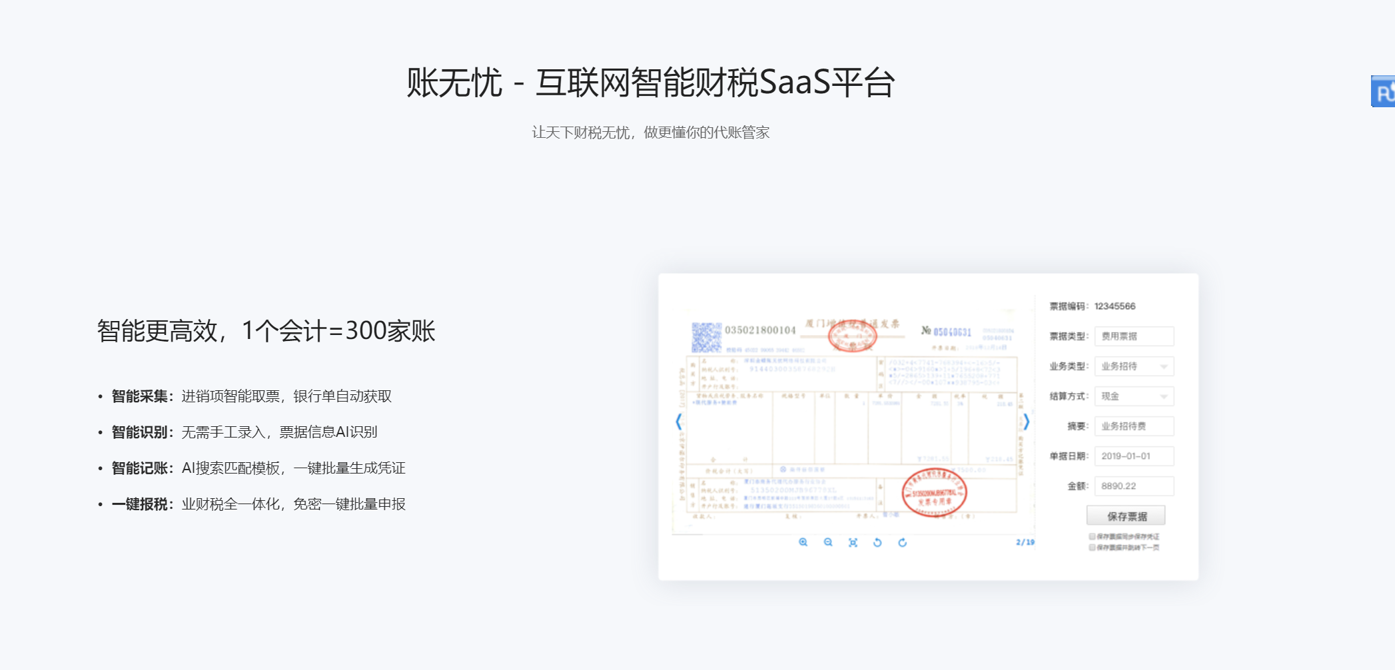Click the zoom-out magnifier icon below invoice
Viewport: 1395px width, 670px height.
click(828, 542)
